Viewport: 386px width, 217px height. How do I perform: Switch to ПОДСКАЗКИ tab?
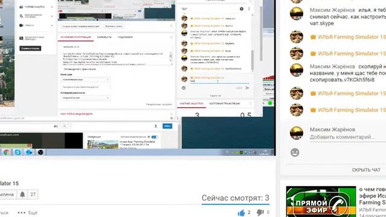tap(125, 37)
